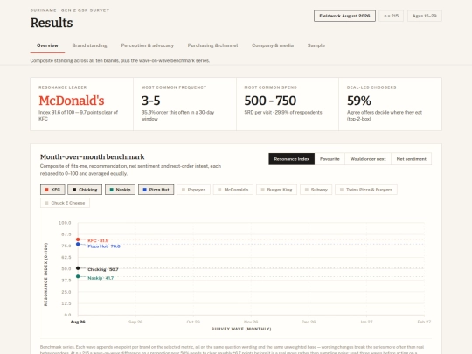Image resolution: width=472 pixels, height=354 pixels.
Task: Click the Results page title
Action: [52, 23]
